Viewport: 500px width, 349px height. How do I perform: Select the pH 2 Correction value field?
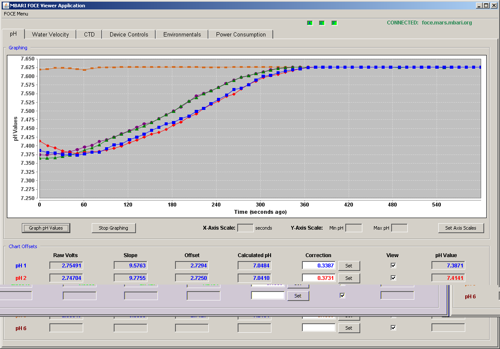(319, 278)
